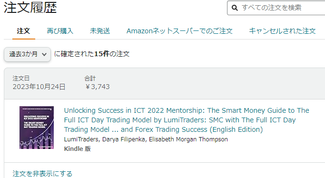
Task: Click the magnifying glass search icon
Action: point(235,8)
